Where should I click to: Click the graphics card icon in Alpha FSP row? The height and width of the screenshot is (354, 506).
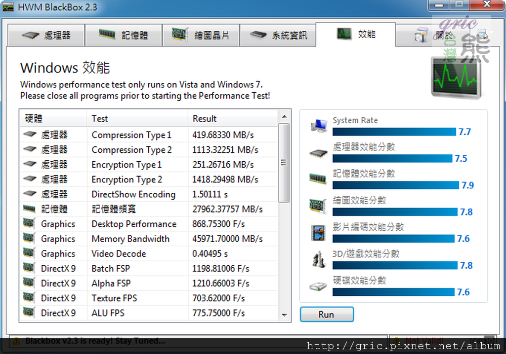[29, 283]
